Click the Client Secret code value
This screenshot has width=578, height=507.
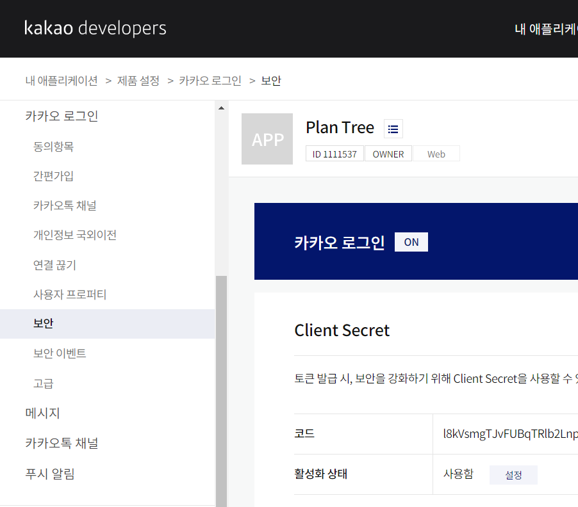pos(510,434)
